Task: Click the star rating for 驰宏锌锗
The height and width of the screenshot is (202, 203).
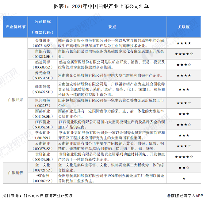Action: (x=184, y=90)
